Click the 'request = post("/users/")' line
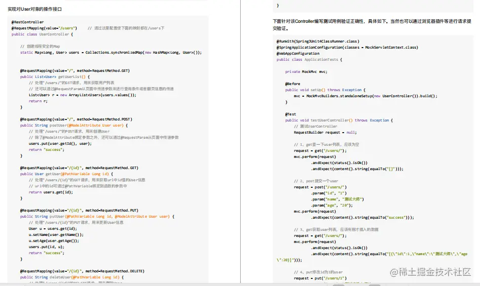This screenshot has height=286, width=480. point(320,187)
